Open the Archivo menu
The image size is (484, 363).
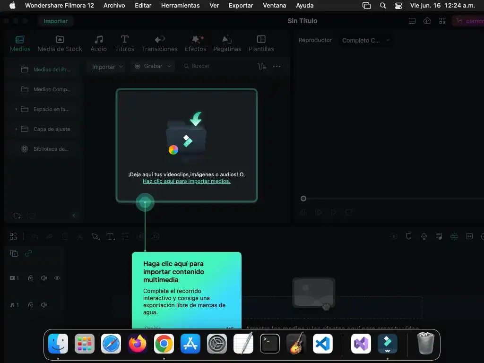pos(114,5)
